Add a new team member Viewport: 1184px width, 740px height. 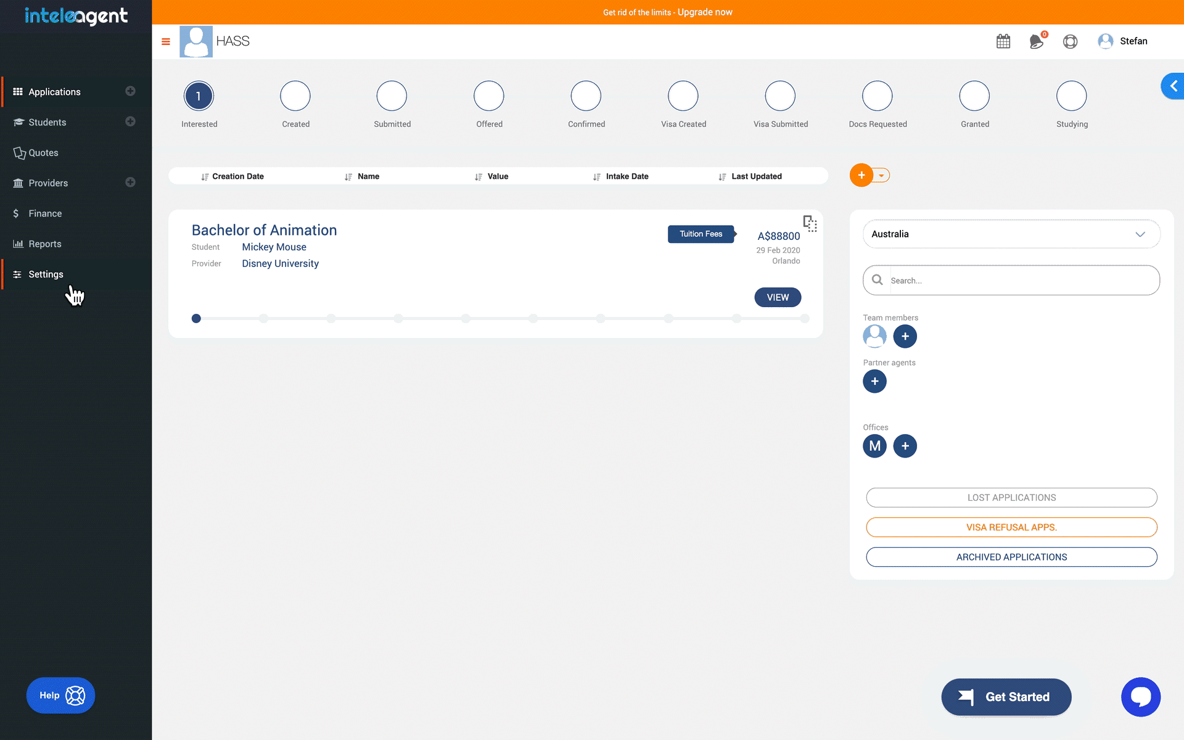coord(905,336)
